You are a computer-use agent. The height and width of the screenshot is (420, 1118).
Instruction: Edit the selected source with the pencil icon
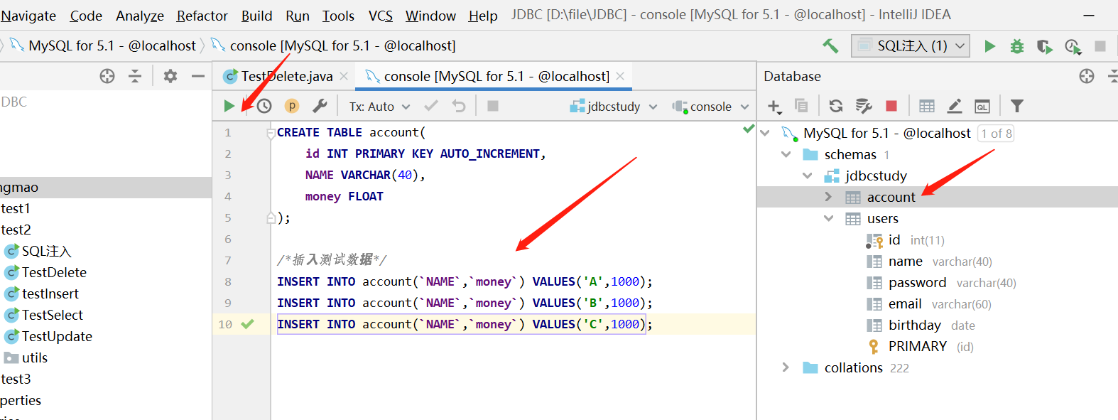click(x=955, y=106)
